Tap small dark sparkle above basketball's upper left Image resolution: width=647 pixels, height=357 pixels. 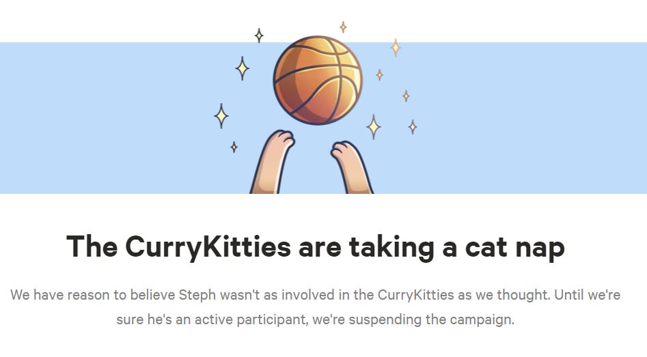(x=259, y=35)
